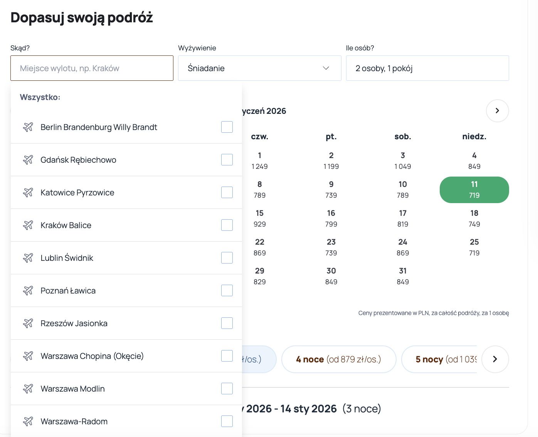Select the 4 noce duration option
The image size is (538, 437).
338,359
